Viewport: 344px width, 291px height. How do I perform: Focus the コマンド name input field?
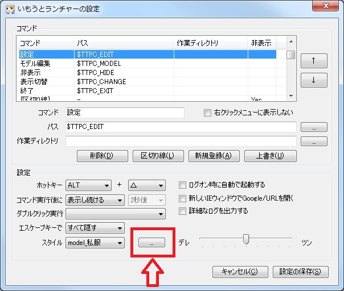pyautogui.click(x=125, y=113)
